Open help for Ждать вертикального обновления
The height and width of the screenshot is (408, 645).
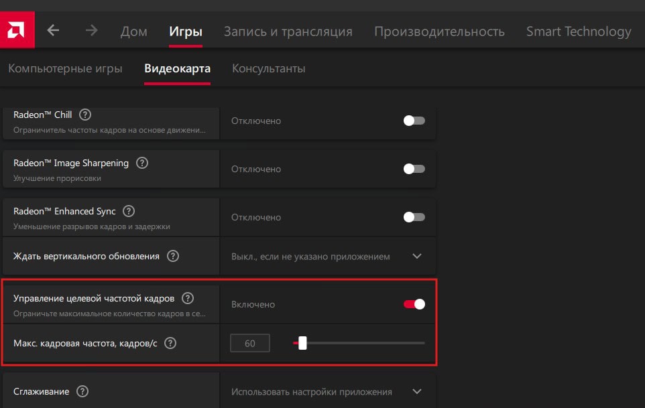[173, 257]
